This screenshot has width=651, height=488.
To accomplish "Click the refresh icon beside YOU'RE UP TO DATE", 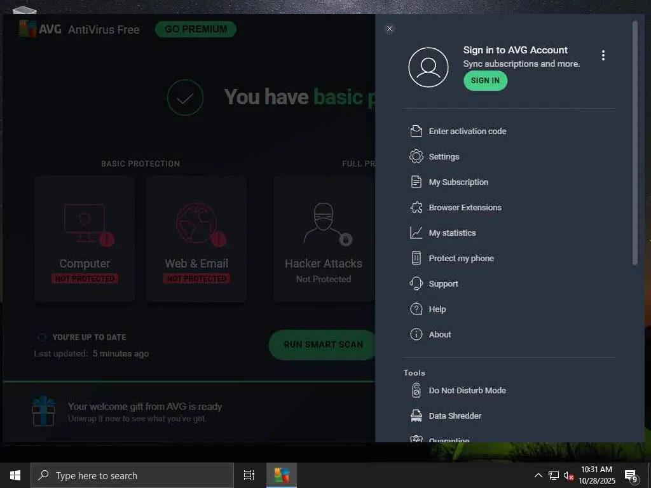I will (41, 337).
